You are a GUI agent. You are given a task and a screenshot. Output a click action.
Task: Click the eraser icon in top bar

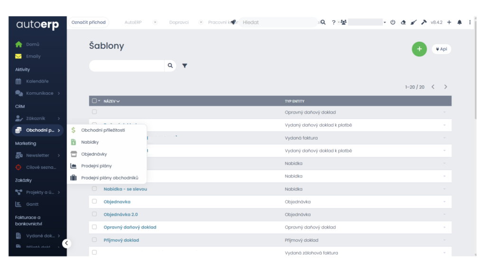[403, 22]
